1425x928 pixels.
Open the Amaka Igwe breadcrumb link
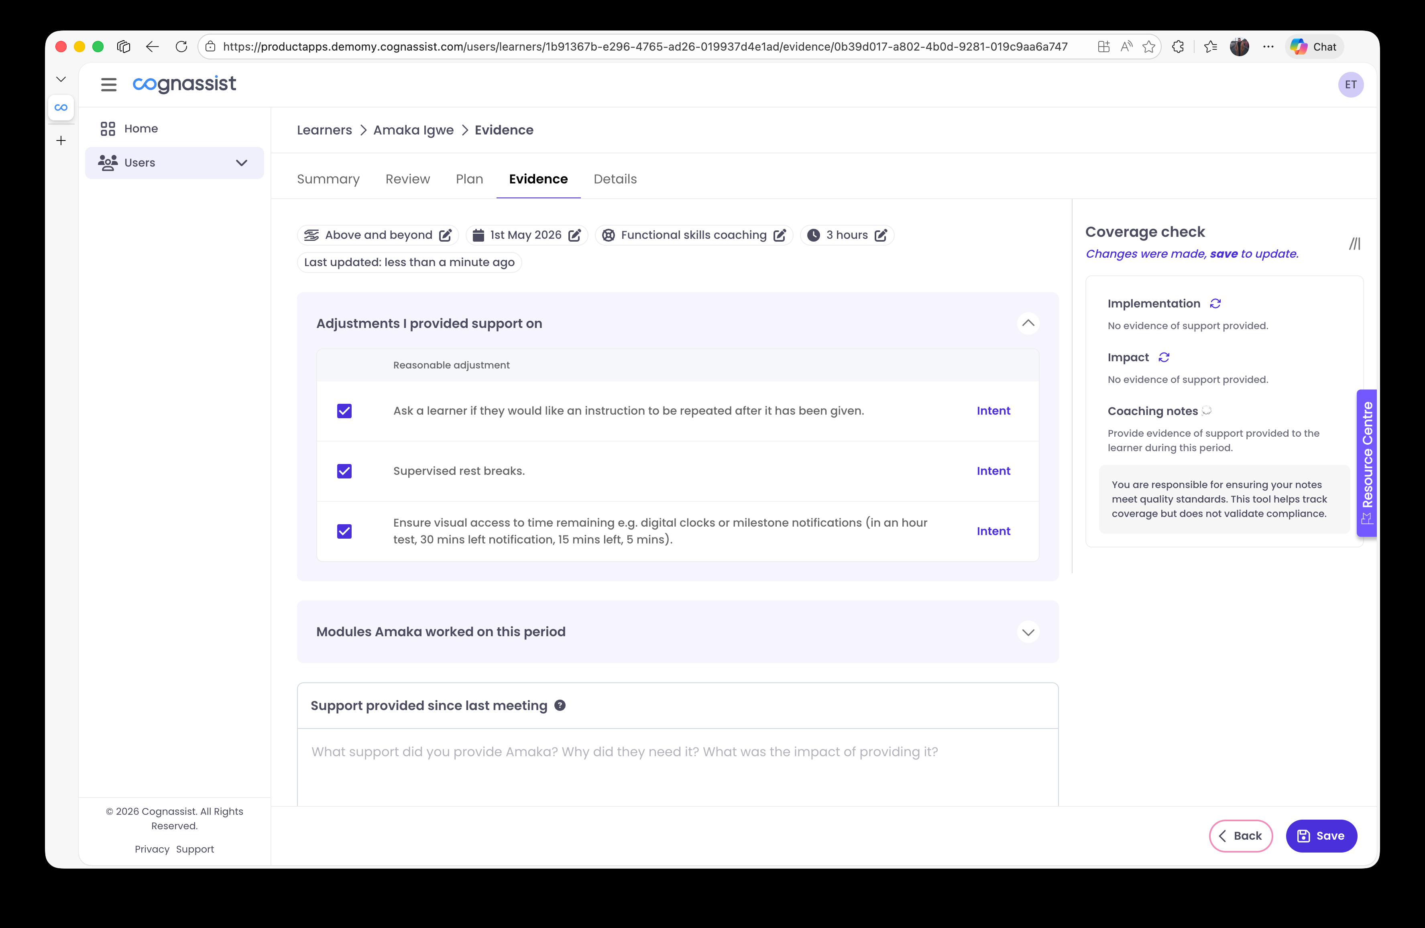pyautogui.click(x=413, y=130)
